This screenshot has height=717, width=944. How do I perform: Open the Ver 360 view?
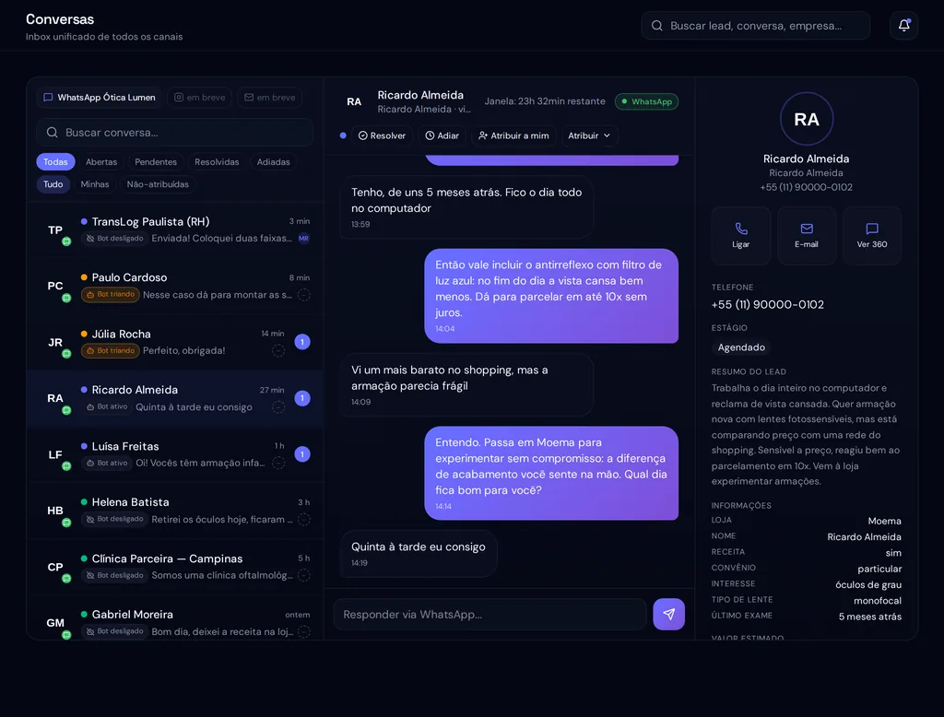pyautogui.click(x=872, y=235)
